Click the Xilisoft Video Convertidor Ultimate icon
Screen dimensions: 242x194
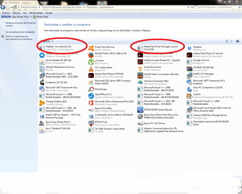tap(140, 75)
